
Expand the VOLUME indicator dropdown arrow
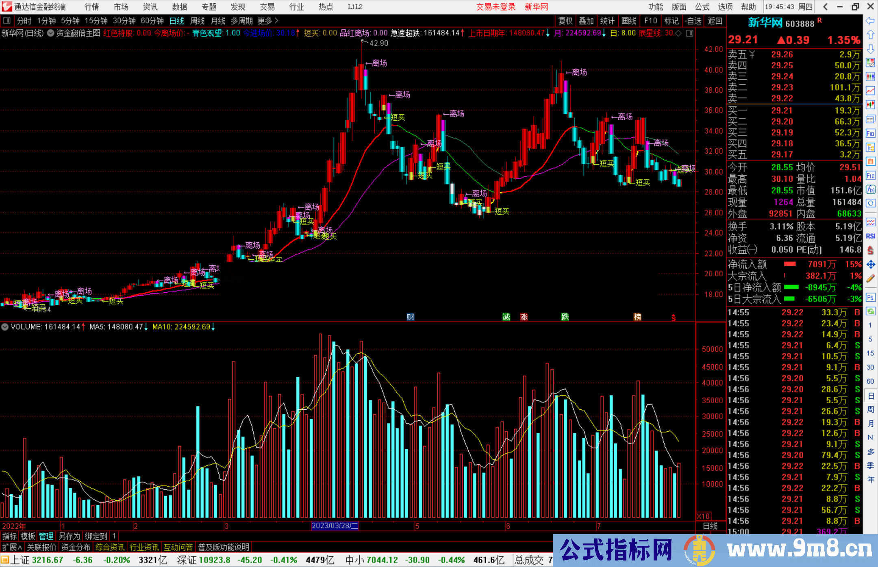[x=5, y=326]
